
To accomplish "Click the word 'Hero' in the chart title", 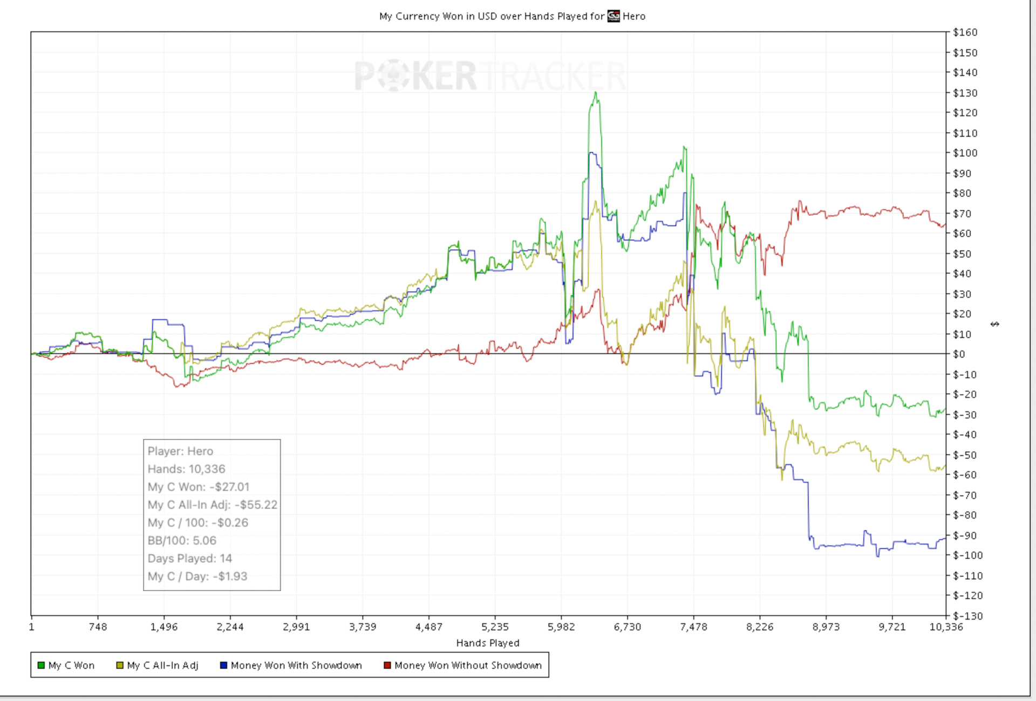I will pos(634,16).
